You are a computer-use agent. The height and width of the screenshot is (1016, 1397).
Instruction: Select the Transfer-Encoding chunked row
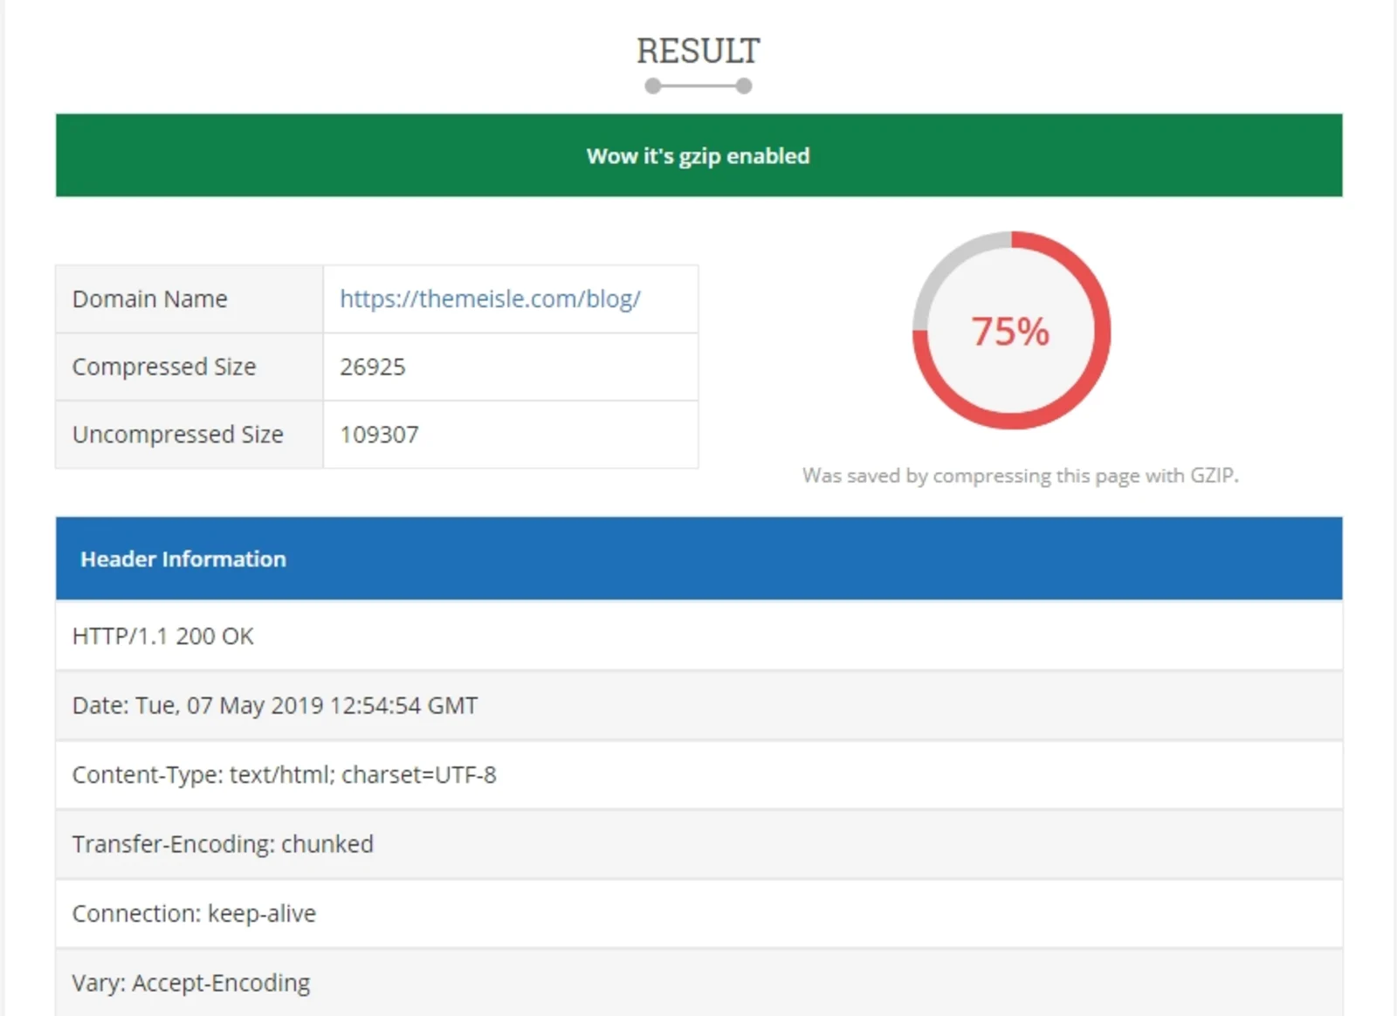[x=698, y=844]
